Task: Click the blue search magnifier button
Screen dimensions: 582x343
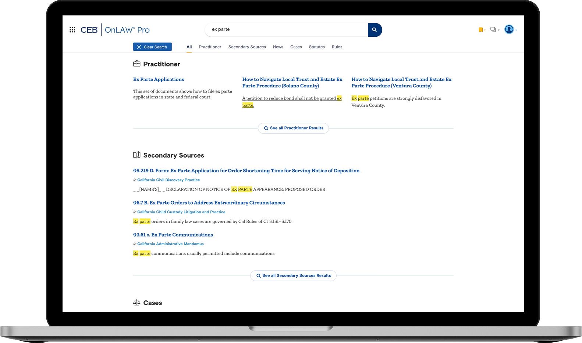Action: coord(375,30)
